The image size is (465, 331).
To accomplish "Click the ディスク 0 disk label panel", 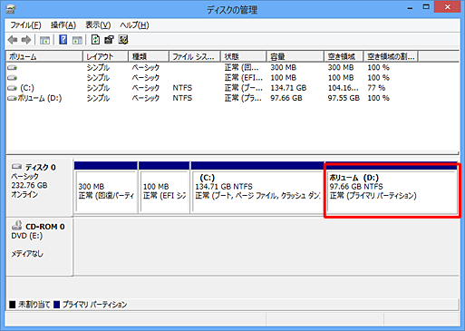I will click(x=39, y=187).
